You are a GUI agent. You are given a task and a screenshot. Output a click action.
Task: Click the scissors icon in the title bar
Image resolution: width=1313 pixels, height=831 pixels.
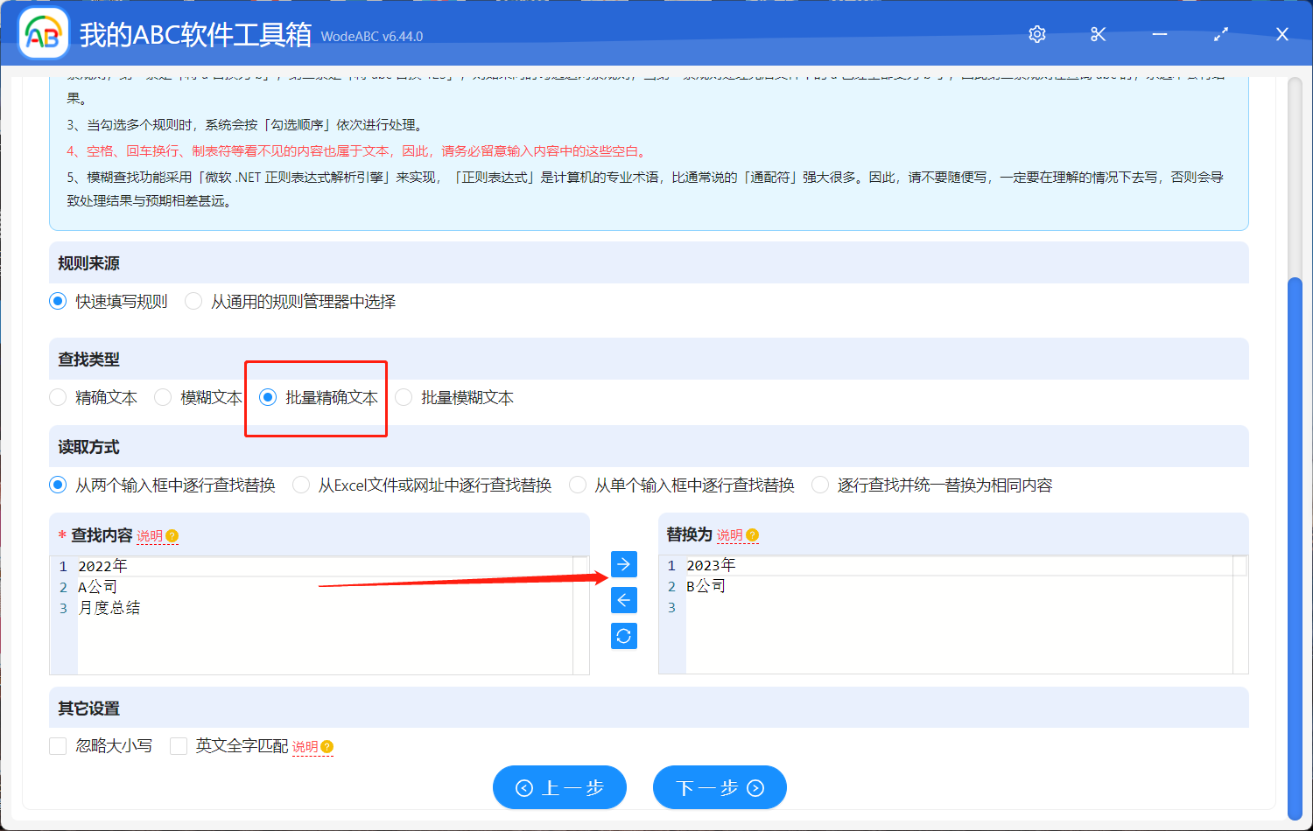click(1098, 34)
